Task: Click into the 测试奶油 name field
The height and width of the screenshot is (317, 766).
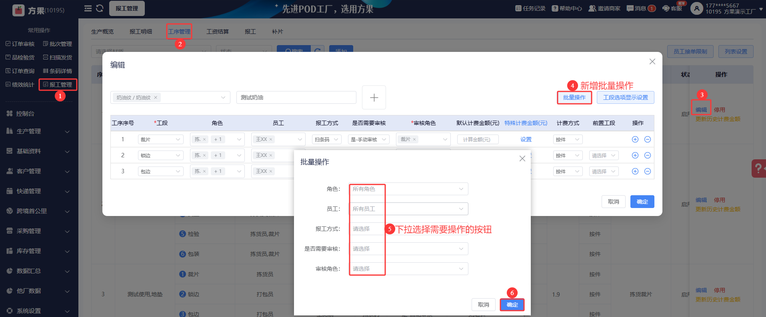Action: (x=296, y=97)
